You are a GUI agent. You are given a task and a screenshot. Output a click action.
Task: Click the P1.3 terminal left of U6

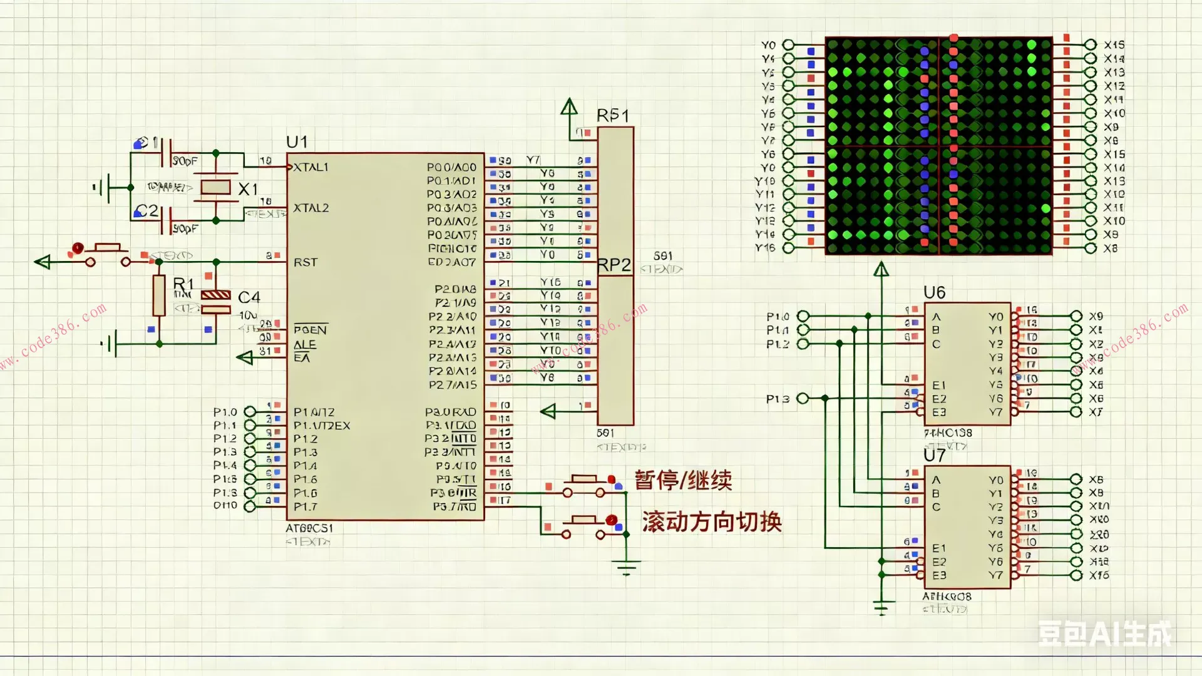pyautogui.click(x=803, y=398)
